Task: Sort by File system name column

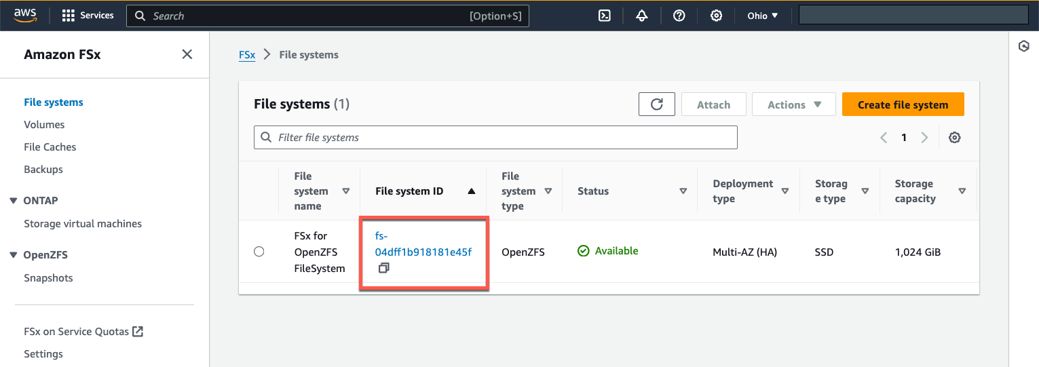Action: 346,191
